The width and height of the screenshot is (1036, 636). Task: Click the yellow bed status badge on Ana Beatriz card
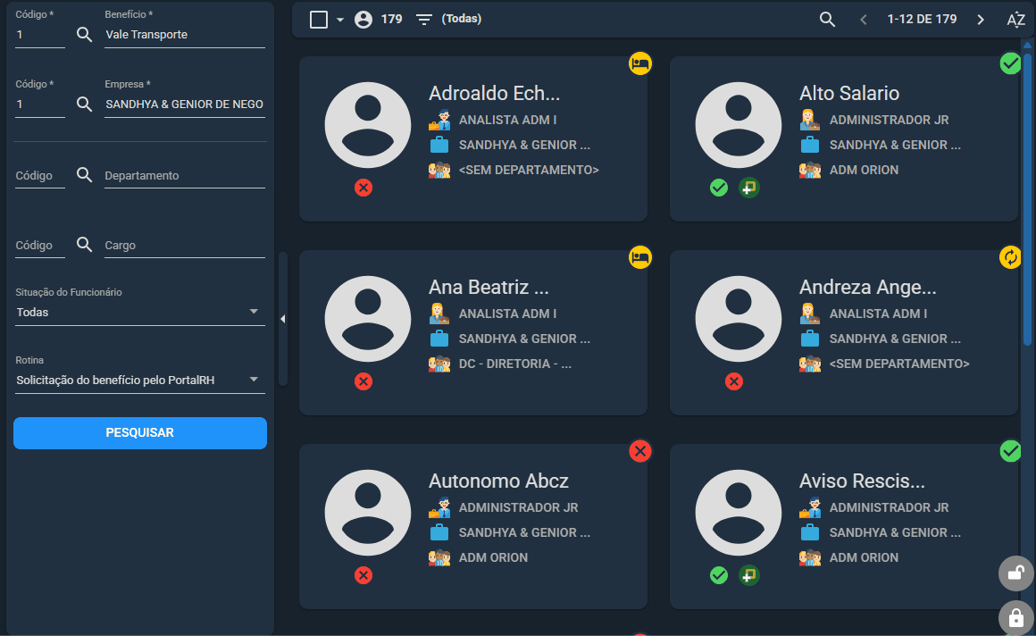[639, 257]
